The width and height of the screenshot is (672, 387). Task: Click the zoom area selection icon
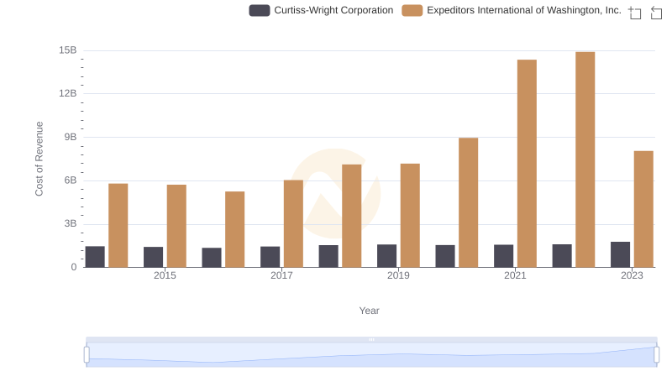[x=635, y=13]
